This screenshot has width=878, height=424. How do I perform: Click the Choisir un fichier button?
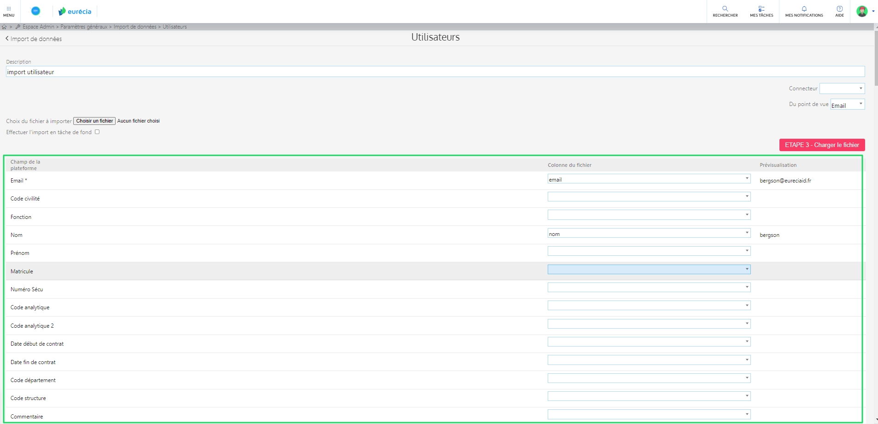(94, 121)
